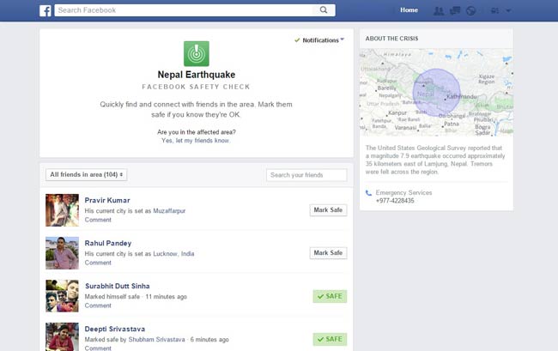Open Surabhit Dutt Sinha's Comment link
This screenshot has height=351, width=558.
click(97, 306)
